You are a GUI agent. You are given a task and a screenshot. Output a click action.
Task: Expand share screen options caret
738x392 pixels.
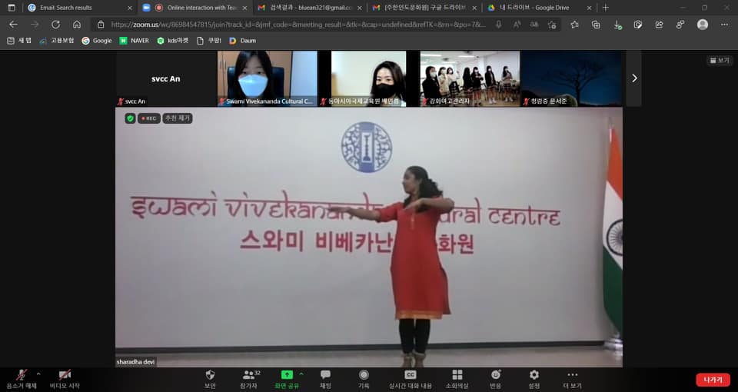point(301,374)
